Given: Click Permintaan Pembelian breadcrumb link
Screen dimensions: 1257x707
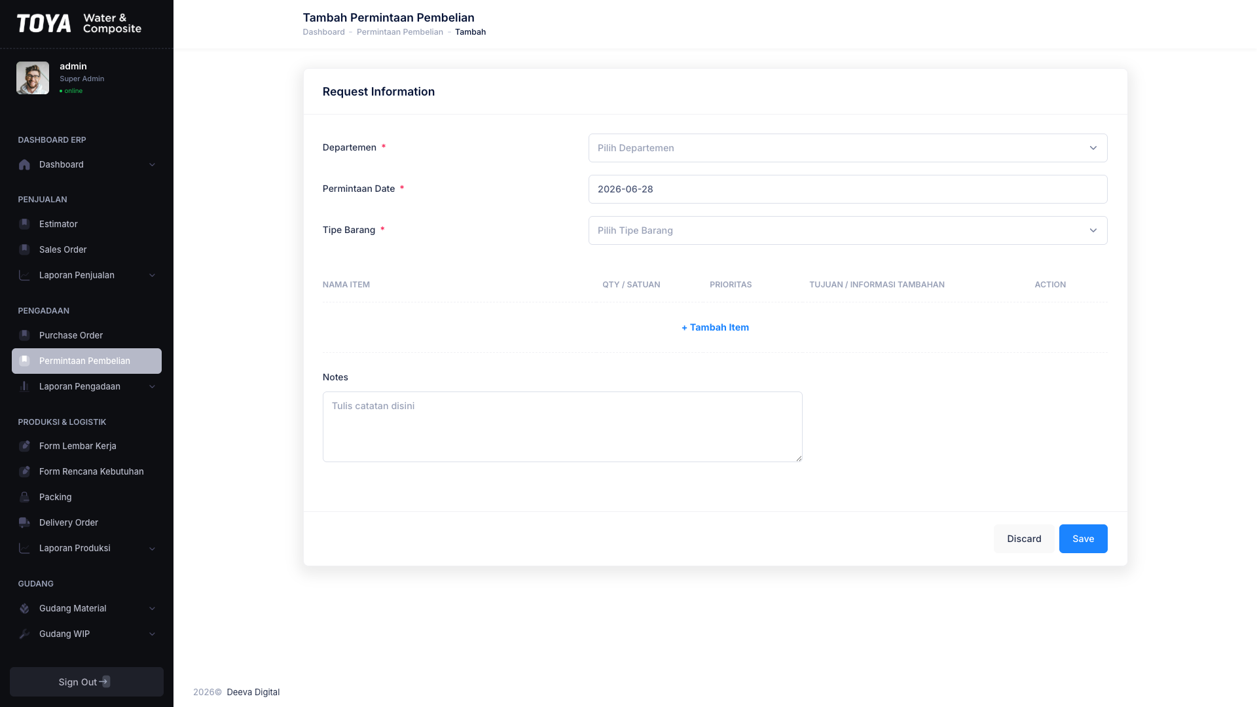Looking at the screenshot, I should 400,32.
